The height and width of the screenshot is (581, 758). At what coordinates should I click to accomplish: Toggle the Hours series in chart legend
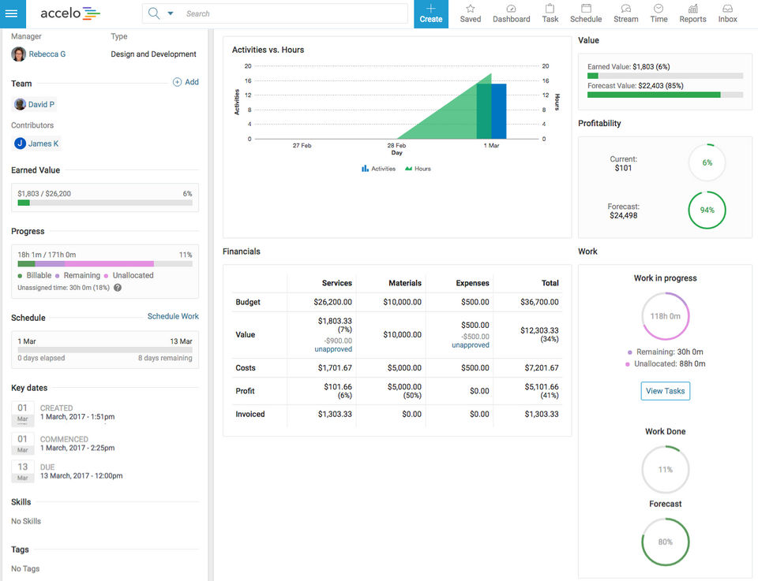click(418, 169)
